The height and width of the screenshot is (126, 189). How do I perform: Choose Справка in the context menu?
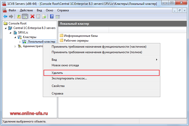(102, 93)
